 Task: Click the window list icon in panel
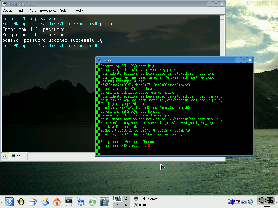tap(33, 201)
